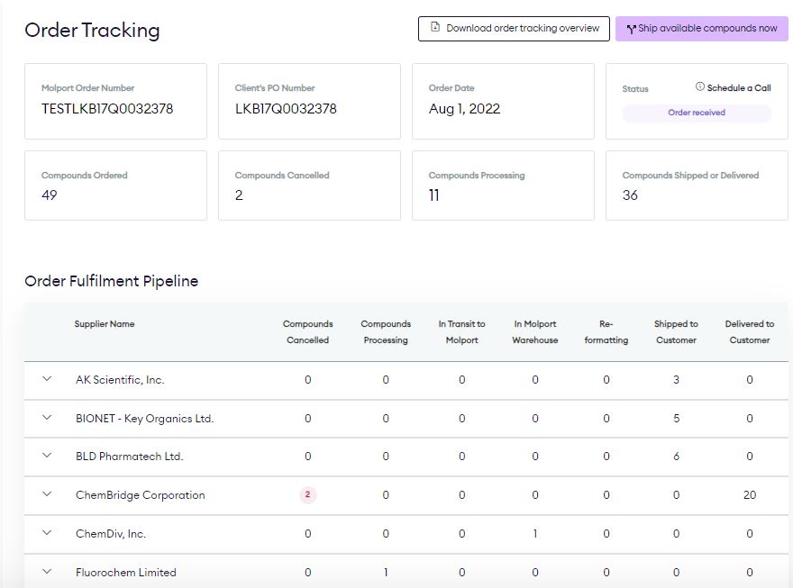
Task: Expand ChemBridge Corporation supplier details
Action: [47, 494]
